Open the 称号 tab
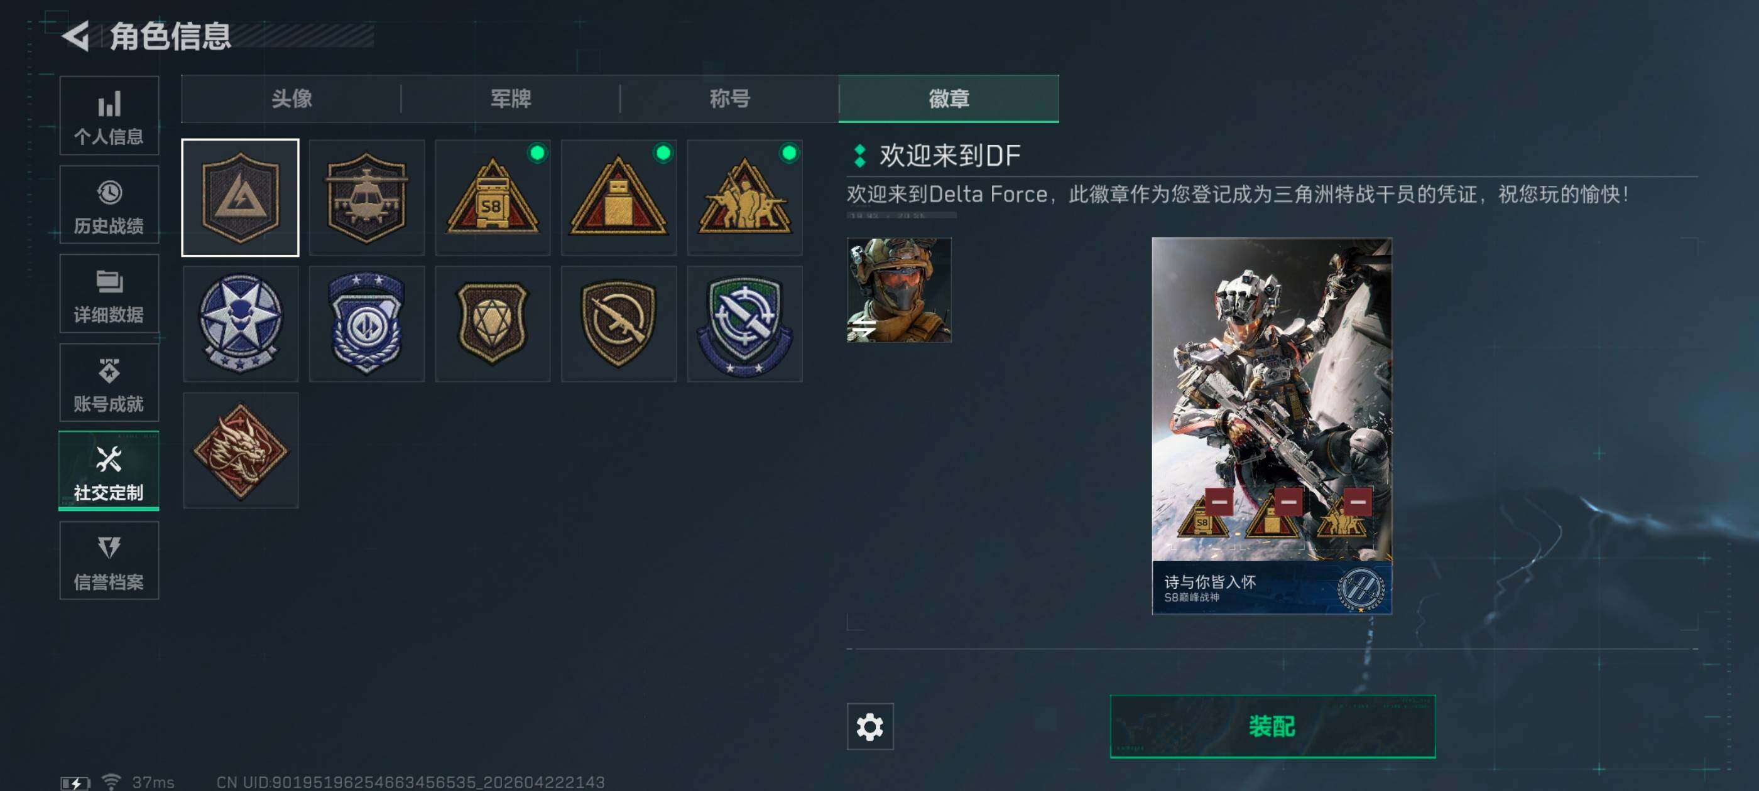The image size is (1759, 791). [x=729, y=99]
